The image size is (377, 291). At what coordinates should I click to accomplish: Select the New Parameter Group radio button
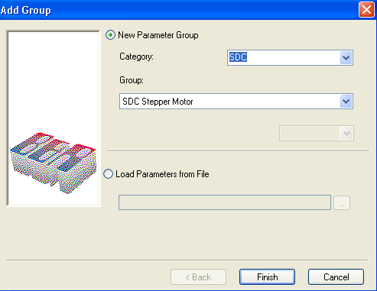tap(110, 35)
